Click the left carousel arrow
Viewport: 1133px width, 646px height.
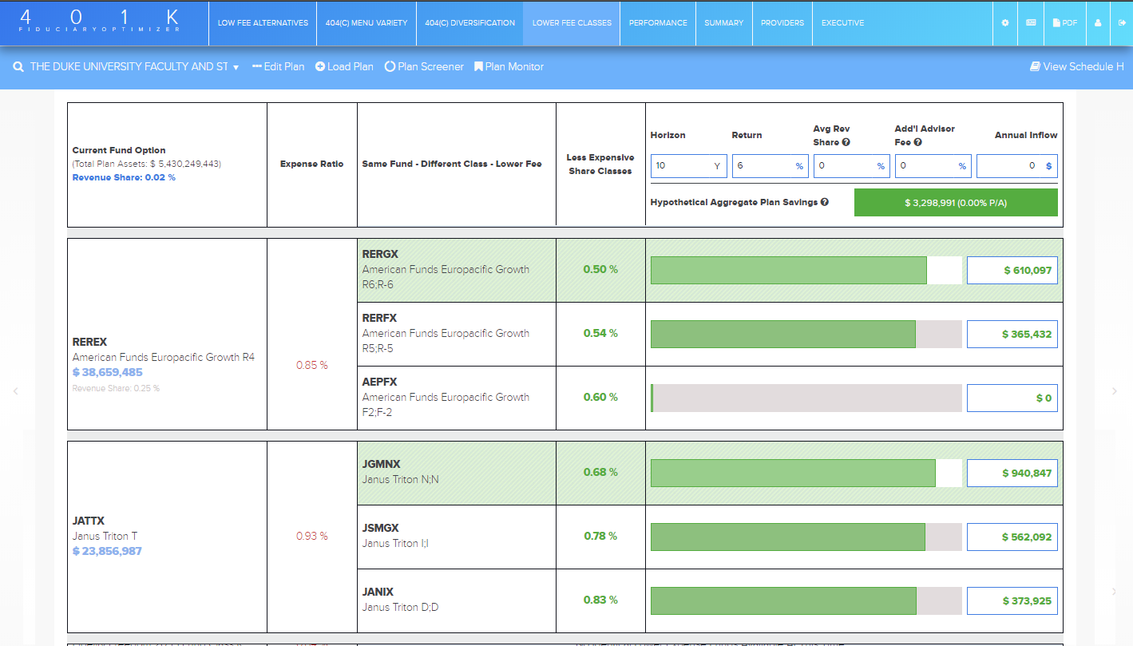click(x=15, y=391)
